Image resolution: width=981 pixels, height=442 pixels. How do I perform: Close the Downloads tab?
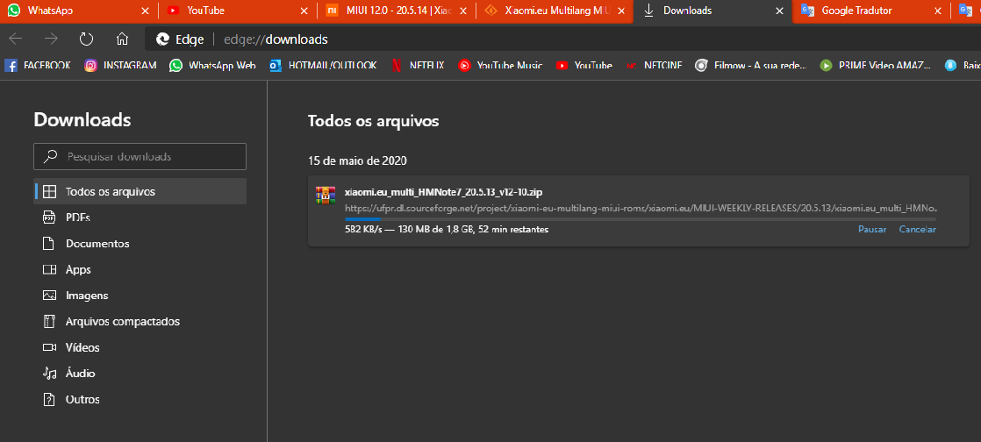[x=779, y=11]
